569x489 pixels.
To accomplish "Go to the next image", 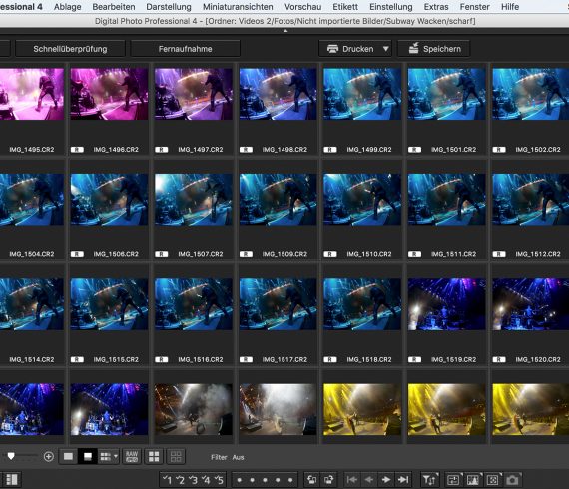I will click(386, 480).
